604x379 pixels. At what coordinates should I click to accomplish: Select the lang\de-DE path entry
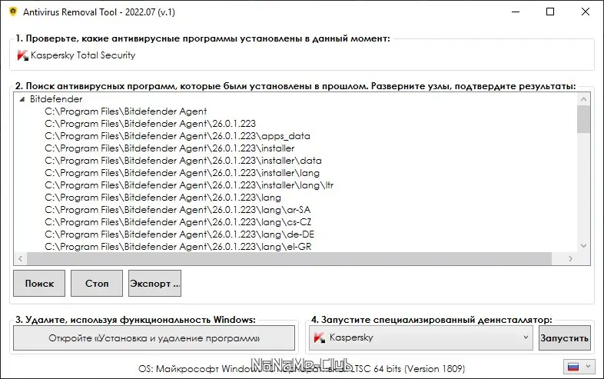click(x=178, y=234)
